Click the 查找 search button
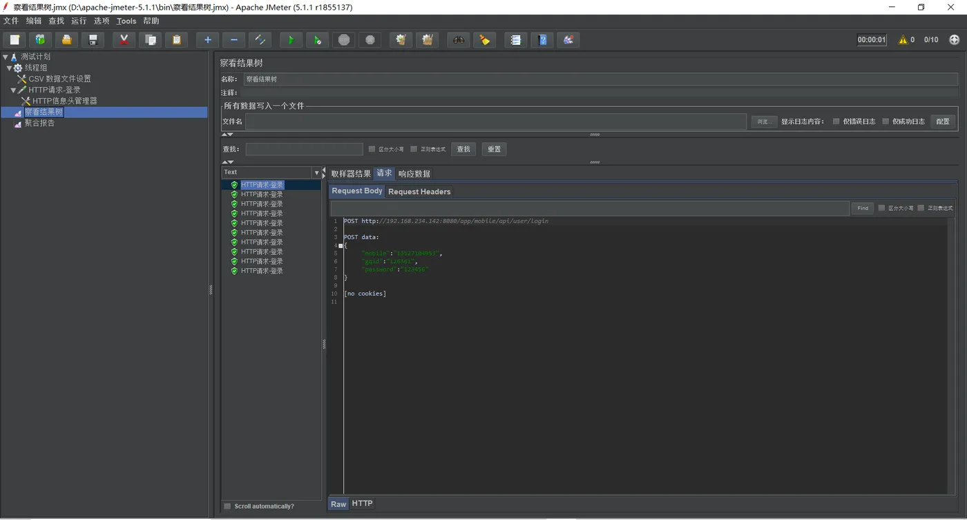Image resolution: width=967 pixels, height=520 pixels. pos(463,149)
